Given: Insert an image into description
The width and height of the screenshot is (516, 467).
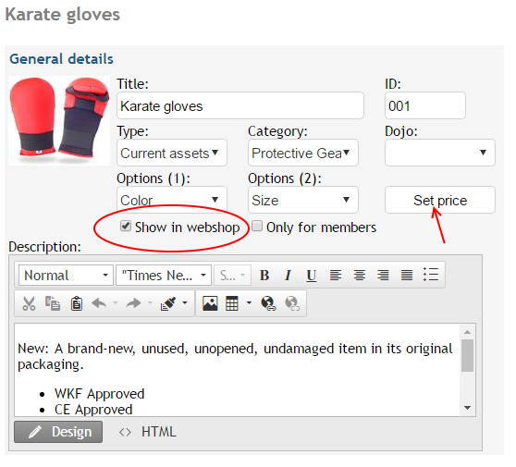Looking at the screenshot, I should 210,303.
